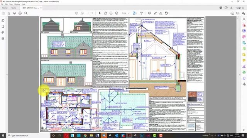Open Fit Page options dropdown arrow
The height and width of the screenshot is (138, 247).
coord(136,13)
